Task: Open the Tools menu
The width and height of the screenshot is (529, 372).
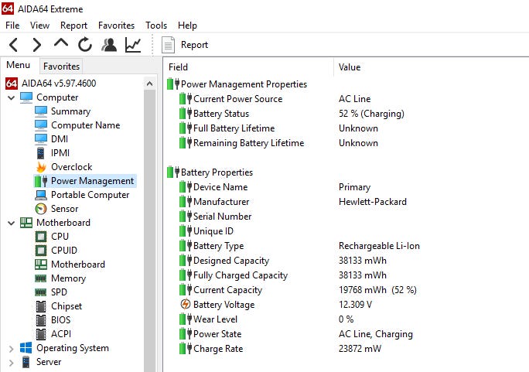Action: point(156,26)
